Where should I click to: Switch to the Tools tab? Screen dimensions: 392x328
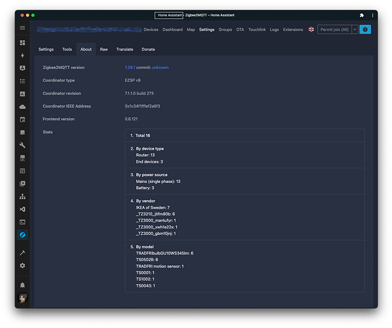point(67,49)
